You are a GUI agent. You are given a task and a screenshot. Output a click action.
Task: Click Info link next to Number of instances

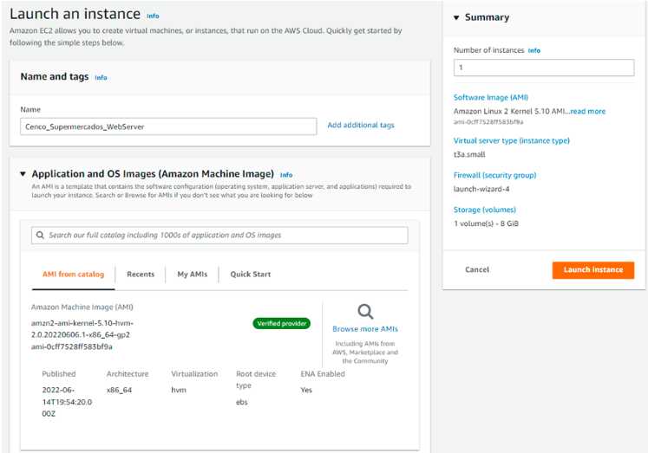[534, 51]
